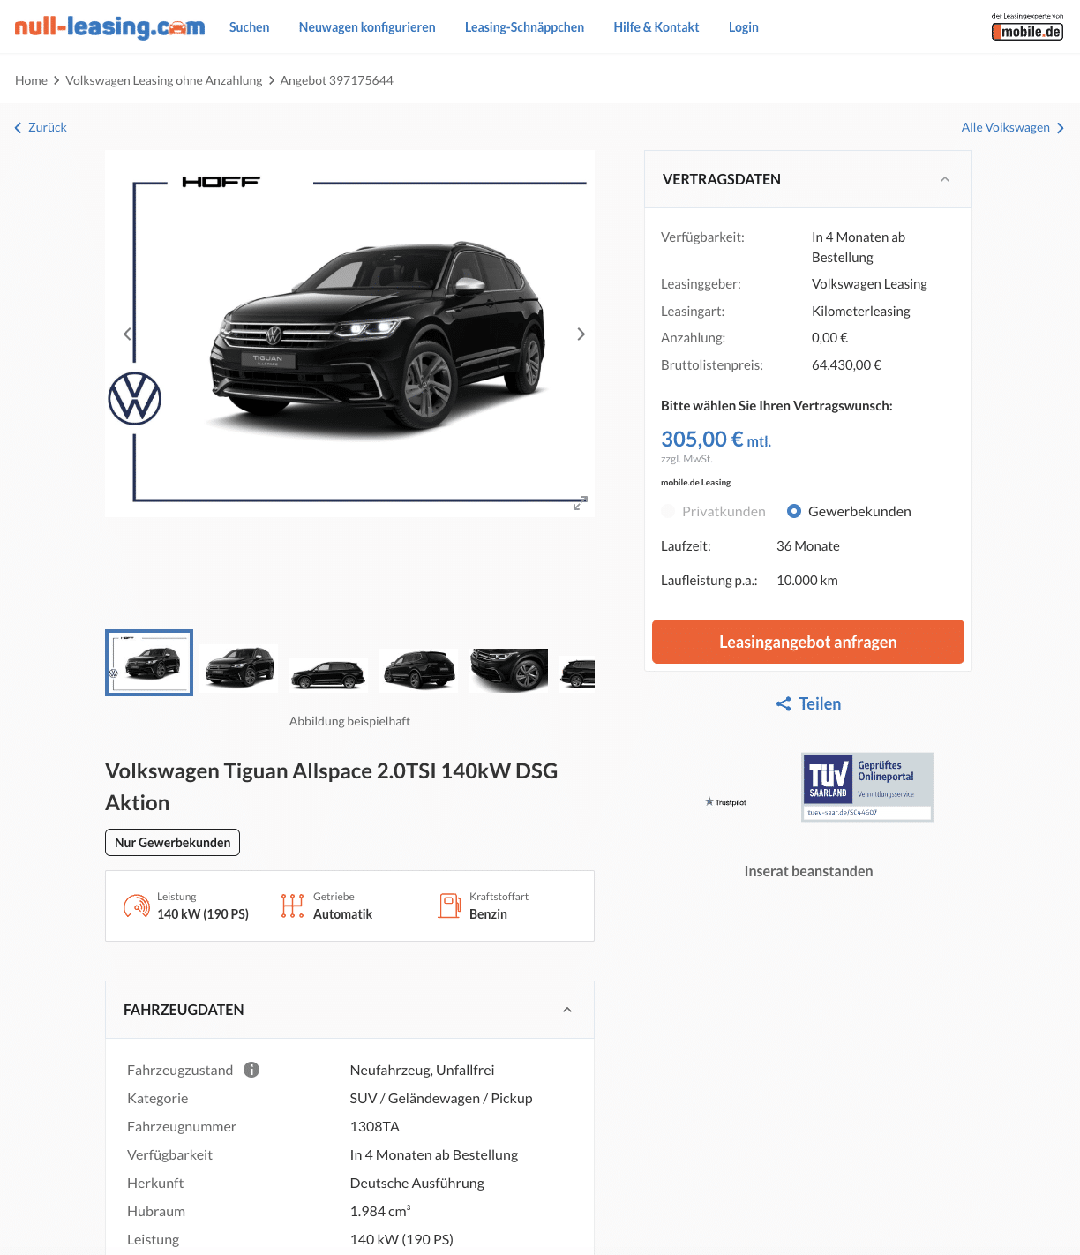Open fullscreen image via expand icon
This screenshot has height=1255, width=1080.
[x=580, y=503]
